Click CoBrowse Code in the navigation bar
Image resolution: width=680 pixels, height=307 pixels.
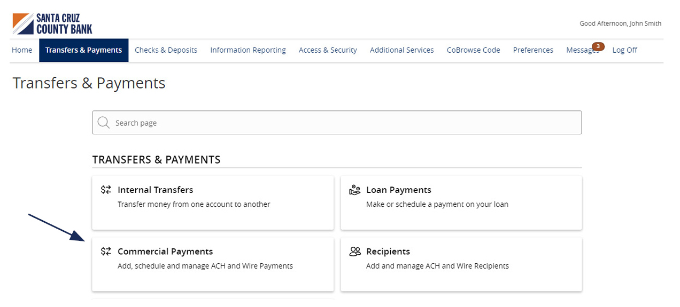(x=473, y=50)
